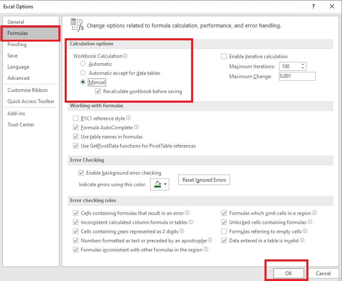Click info icon for formulas which omit cells
This screenshot has width=342, height=281.
point(314,212)
